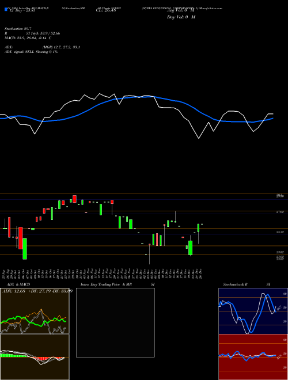Viewport: 288px width, 380px height.
Task: Click the 59.7 label in Stochastics panel
Action: 278,308
